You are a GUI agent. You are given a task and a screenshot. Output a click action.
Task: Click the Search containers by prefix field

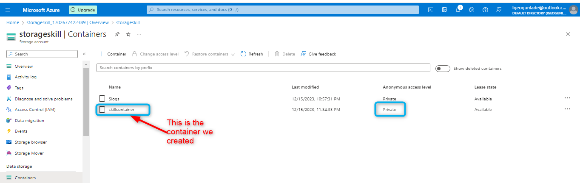[263, 68]
